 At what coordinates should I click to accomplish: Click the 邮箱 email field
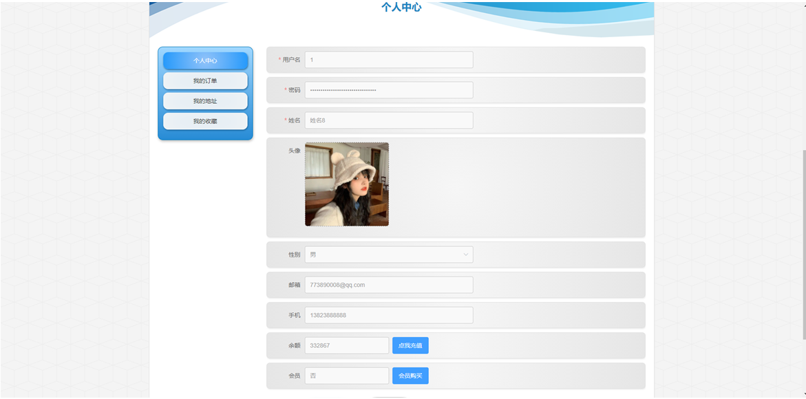389,285
